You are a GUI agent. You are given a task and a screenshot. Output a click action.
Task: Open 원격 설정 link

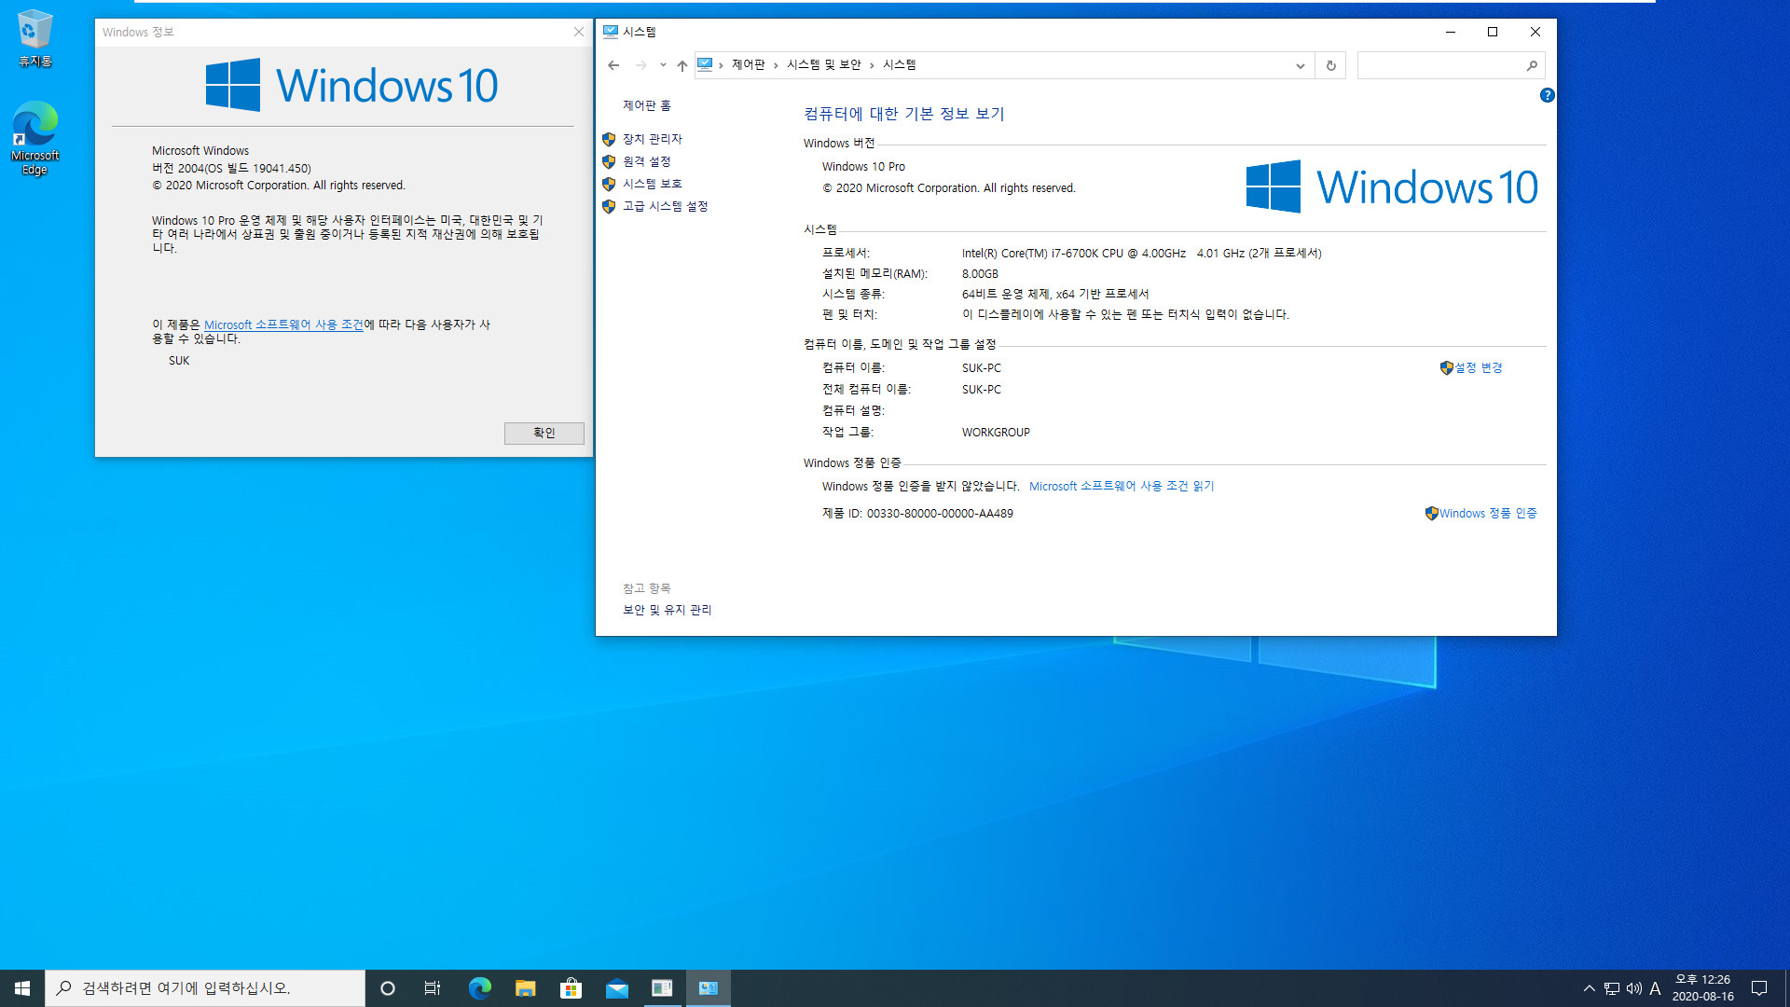coord(646,161)
